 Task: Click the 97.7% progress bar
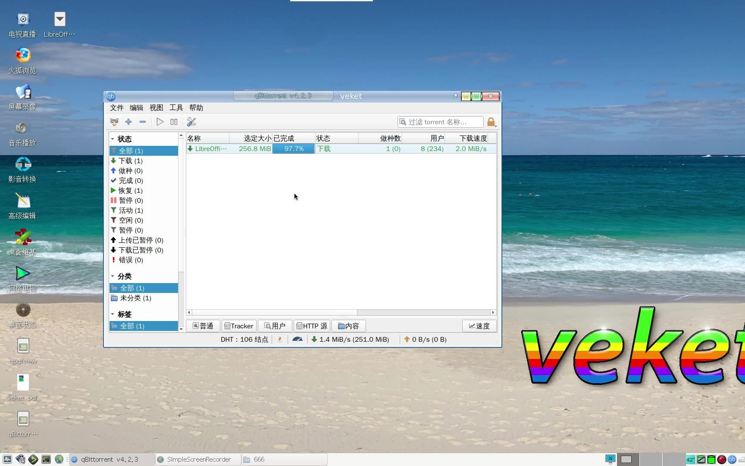(294, 149)
